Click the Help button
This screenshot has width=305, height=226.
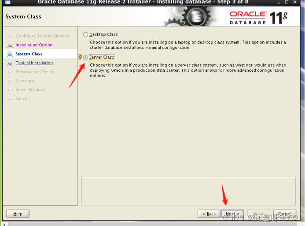pos(18,214)
